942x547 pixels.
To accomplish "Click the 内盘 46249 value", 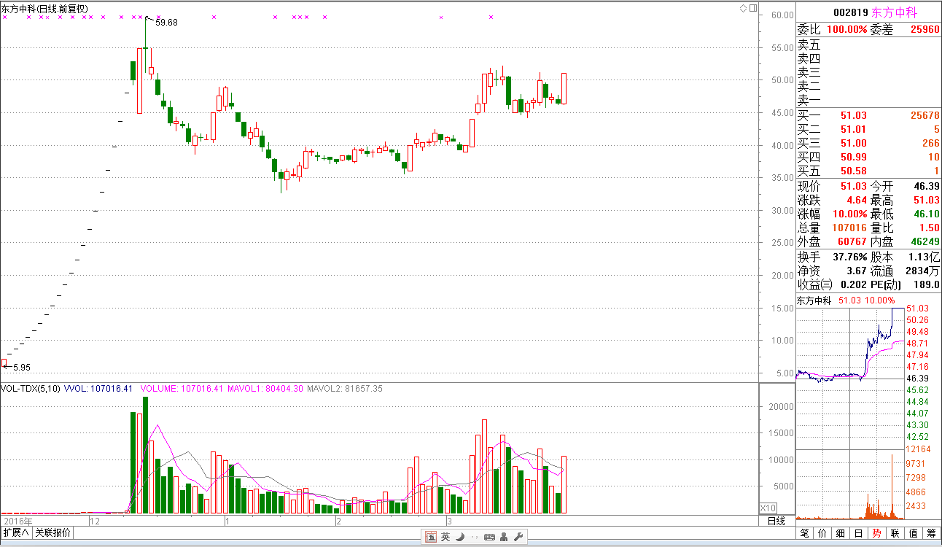I will (925, 242).
